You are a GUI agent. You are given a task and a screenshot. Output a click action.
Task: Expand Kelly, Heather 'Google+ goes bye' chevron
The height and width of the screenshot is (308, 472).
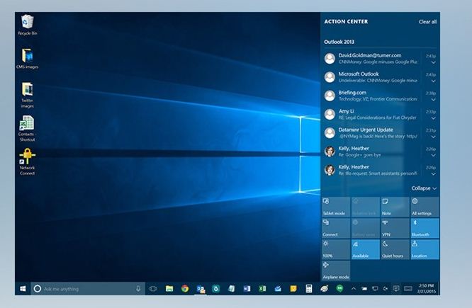pos(433,156)
